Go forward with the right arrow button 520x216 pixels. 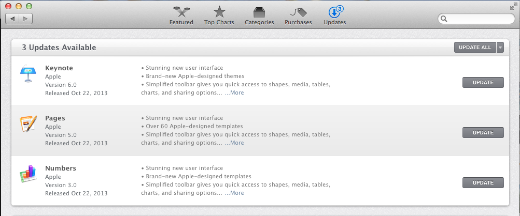tap(26, 19)
